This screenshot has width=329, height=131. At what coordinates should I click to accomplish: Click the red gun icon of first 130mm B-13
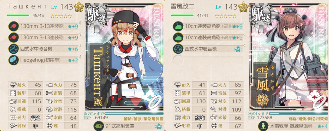point(13,26)
